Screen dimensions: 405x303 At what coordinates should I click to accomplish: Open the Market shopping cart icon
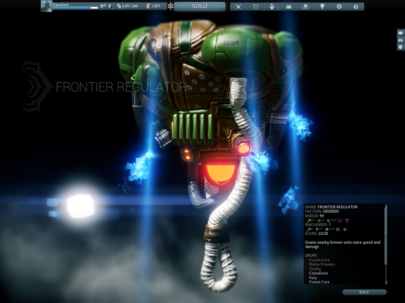tap(255, 7)
